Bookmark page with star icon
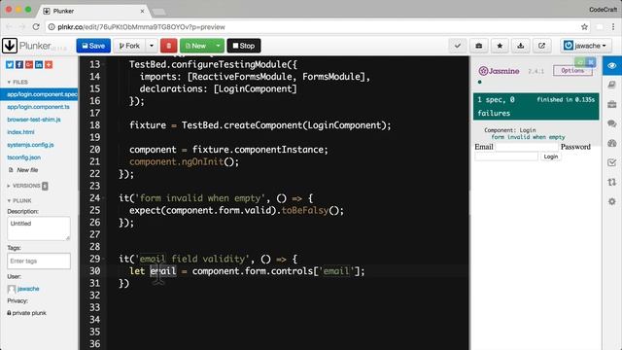 584,27
